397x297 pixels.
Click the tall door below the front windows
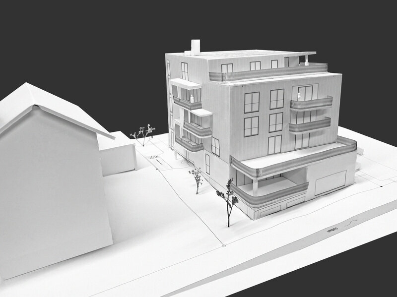click(274, 144)
